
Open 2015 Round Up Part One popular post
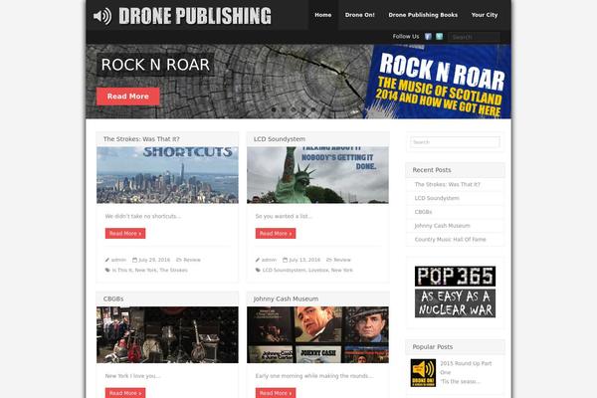[x=466, y=368]
